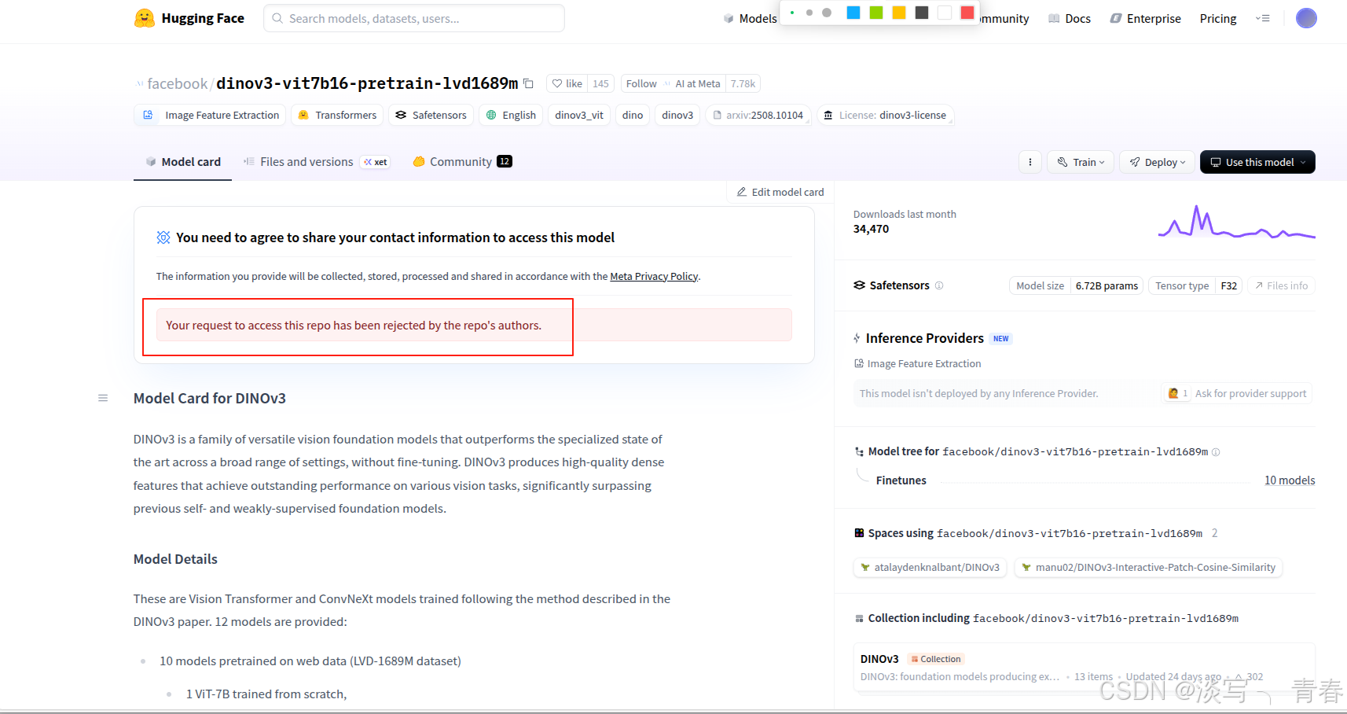
Task: Open the dinov3-license tag
Action: pyautogui.click(x=885, y=115)
